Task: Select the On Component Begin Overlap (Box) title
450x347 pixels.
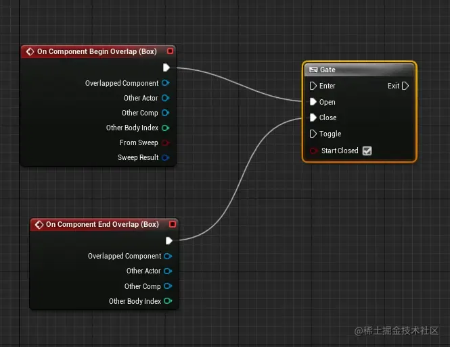Action: pyautogui.click(x=97, y=51)
